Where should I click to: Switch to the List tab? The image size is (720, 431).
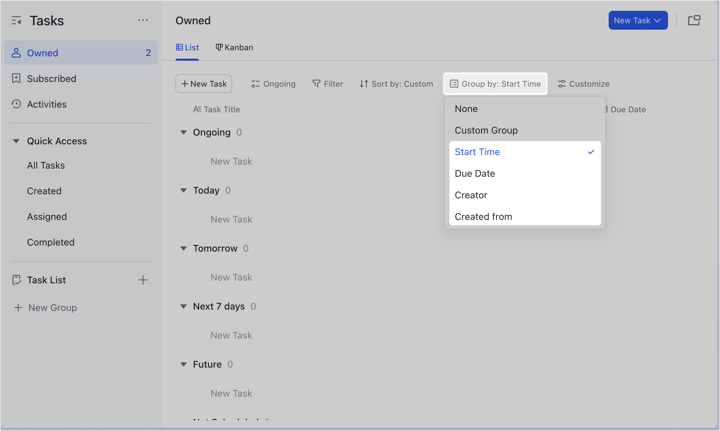[x=187, y=48]
